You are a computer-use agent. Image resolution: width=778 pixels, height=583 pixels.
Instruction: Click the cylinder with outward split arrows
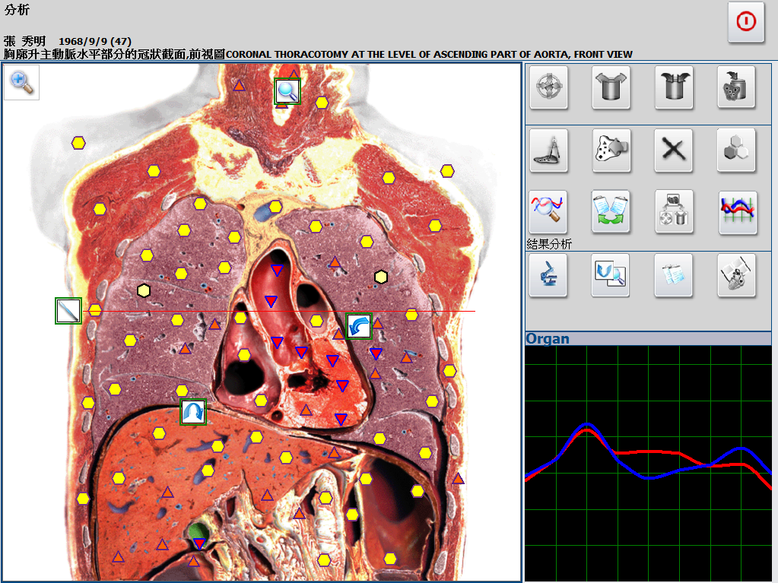tap(611, 88)
